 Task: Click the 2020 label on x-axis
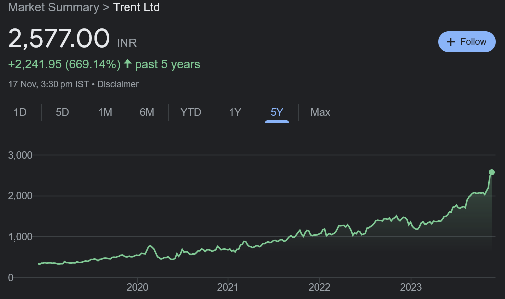click(137, 287)
